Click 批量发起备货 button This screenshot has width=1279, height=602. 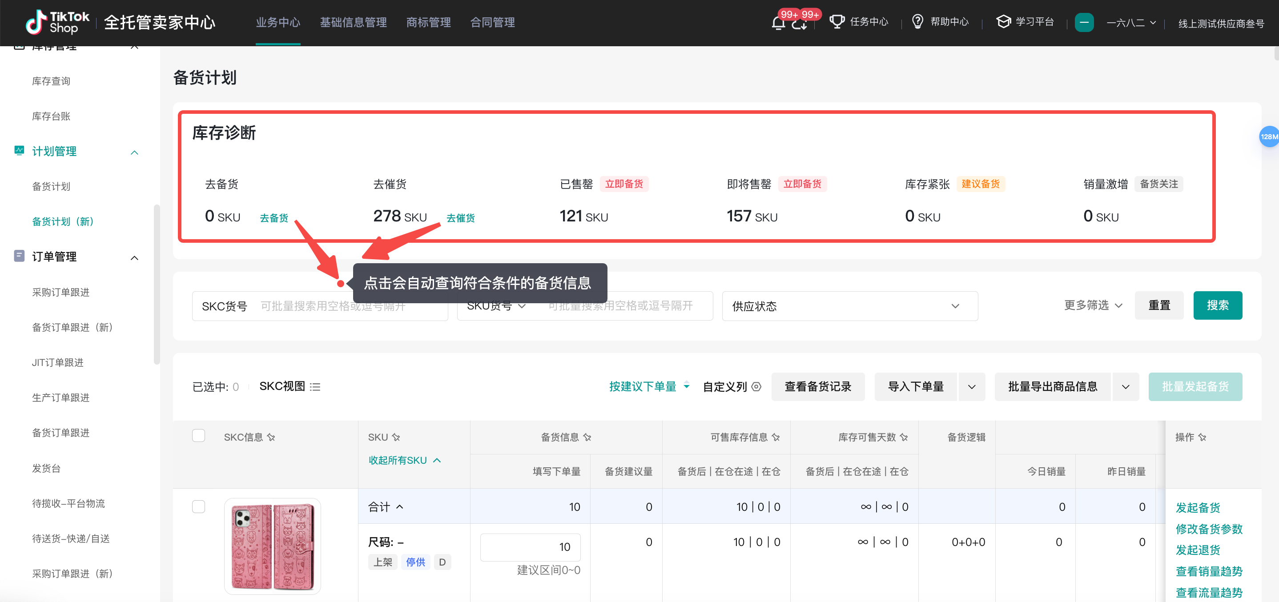pyautogui.click(x=1195, y=387)
